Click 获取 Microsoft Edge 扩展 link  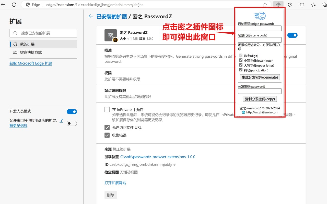coord(31,63)
